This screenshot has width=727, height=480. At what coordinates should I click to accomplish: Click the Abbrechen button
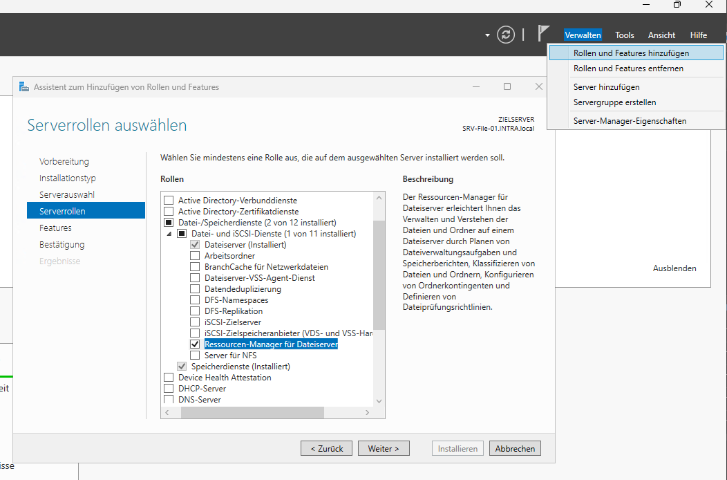click(x=515, y=449)
